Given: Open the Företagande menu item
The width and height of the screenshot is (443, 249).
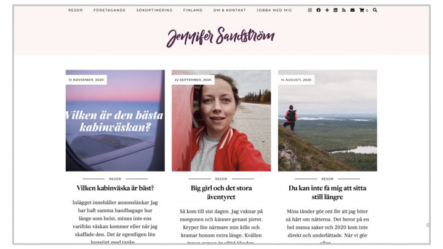Looking at the screenshot, I should click(x=110, y=10).
